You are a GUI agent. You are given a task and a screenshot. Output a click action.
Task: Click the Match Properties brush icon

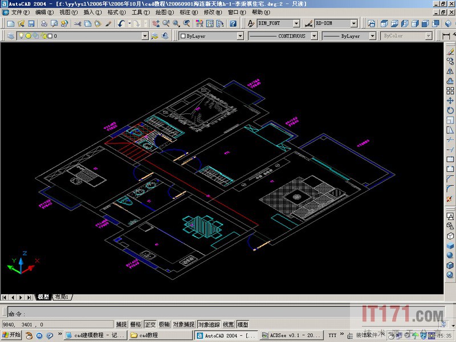108,23
